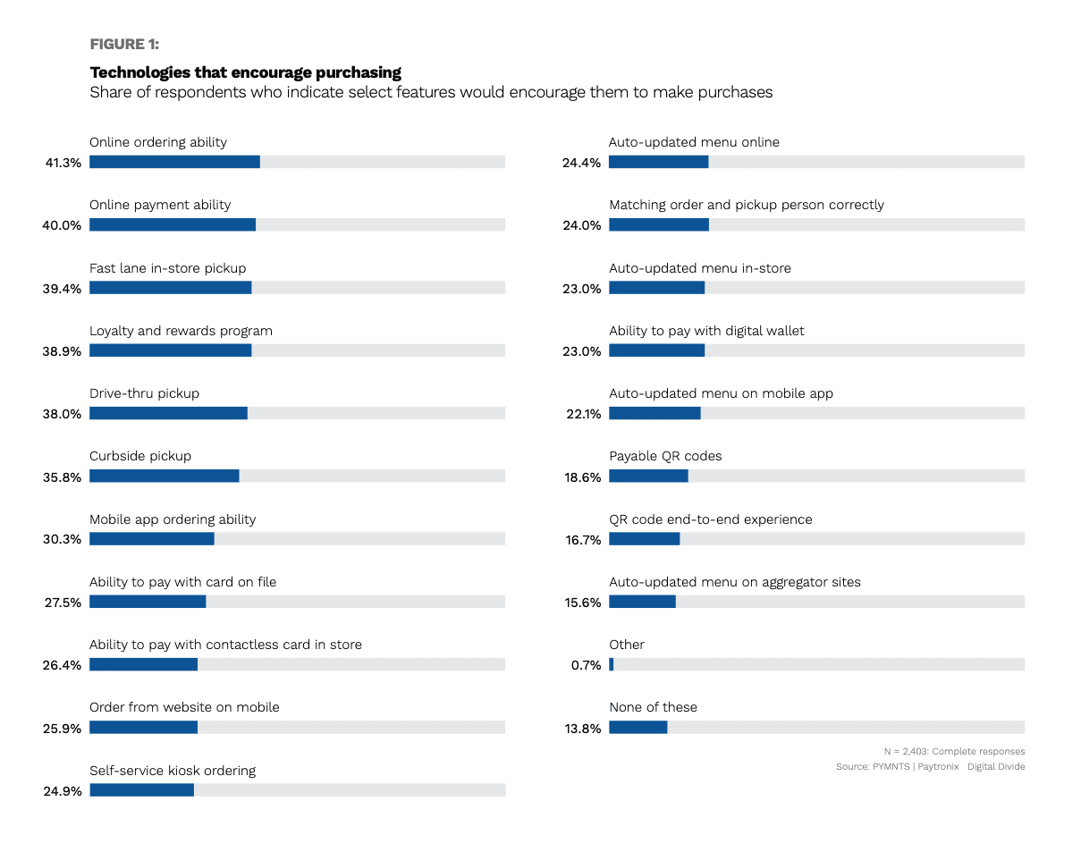
Task: Click the None of these 13.8% value
Action: [x=583, y=729]
